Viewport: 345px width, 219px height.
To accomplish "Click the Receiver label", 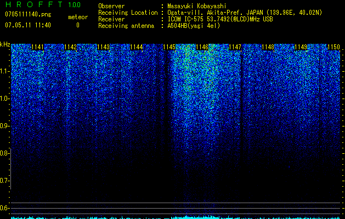I will (111, 19).
